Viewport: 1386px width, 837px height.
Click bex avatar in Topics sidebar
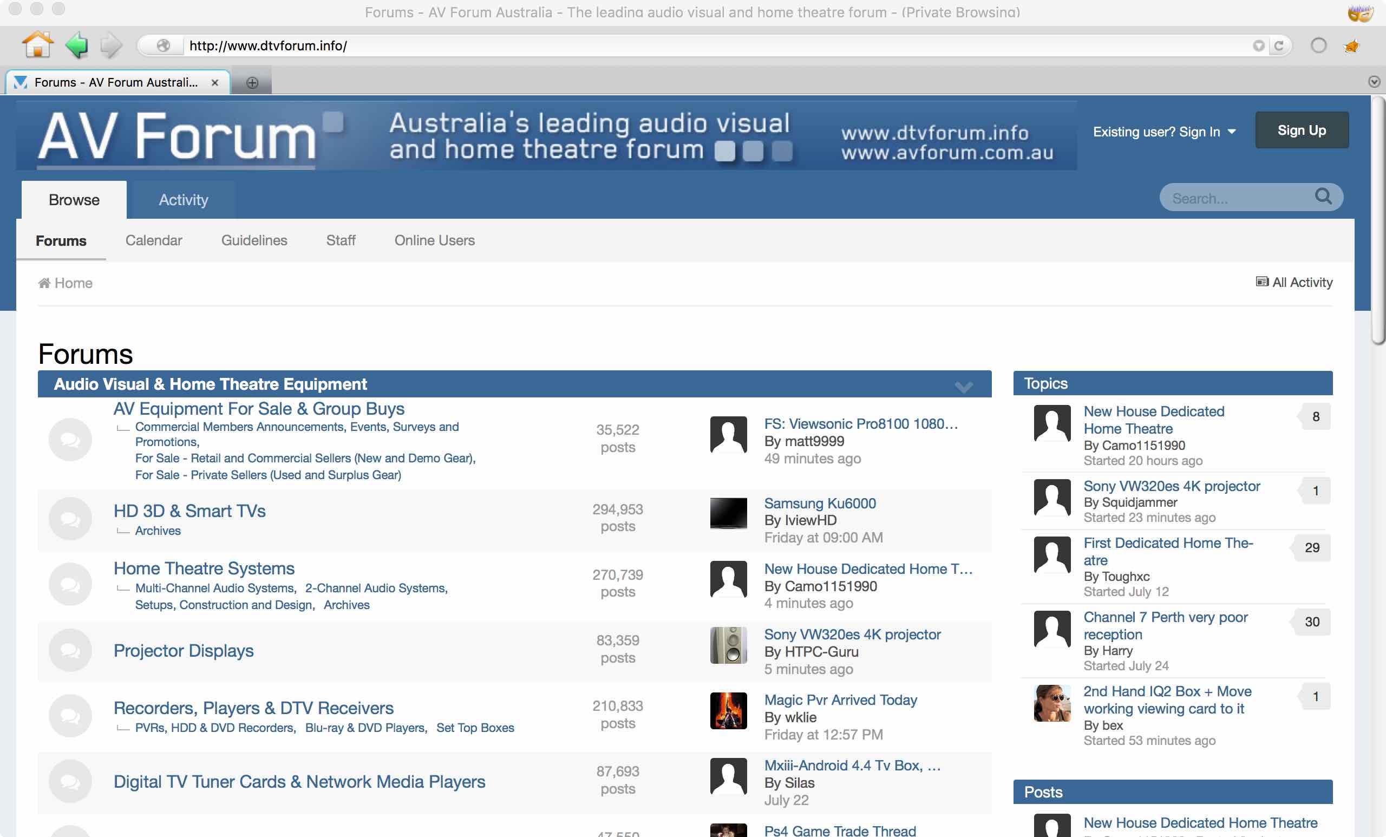[1052, 703]
